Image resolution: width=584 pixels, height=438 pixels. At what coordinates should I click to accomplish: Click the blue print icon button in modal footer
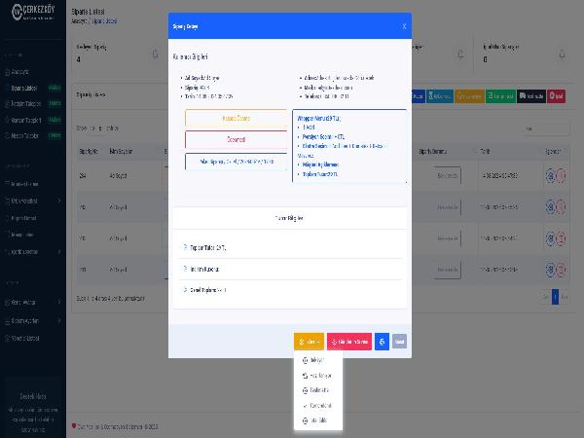pyautogui.click(x=382, y=342)
